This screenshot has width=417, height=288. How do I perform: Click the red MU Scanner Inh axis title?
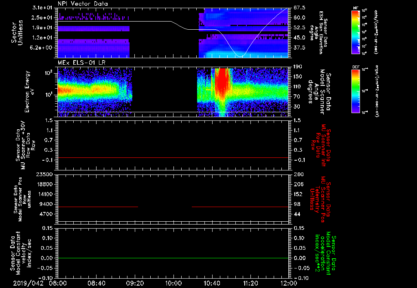pyautogui.click(x=320, y=145)
